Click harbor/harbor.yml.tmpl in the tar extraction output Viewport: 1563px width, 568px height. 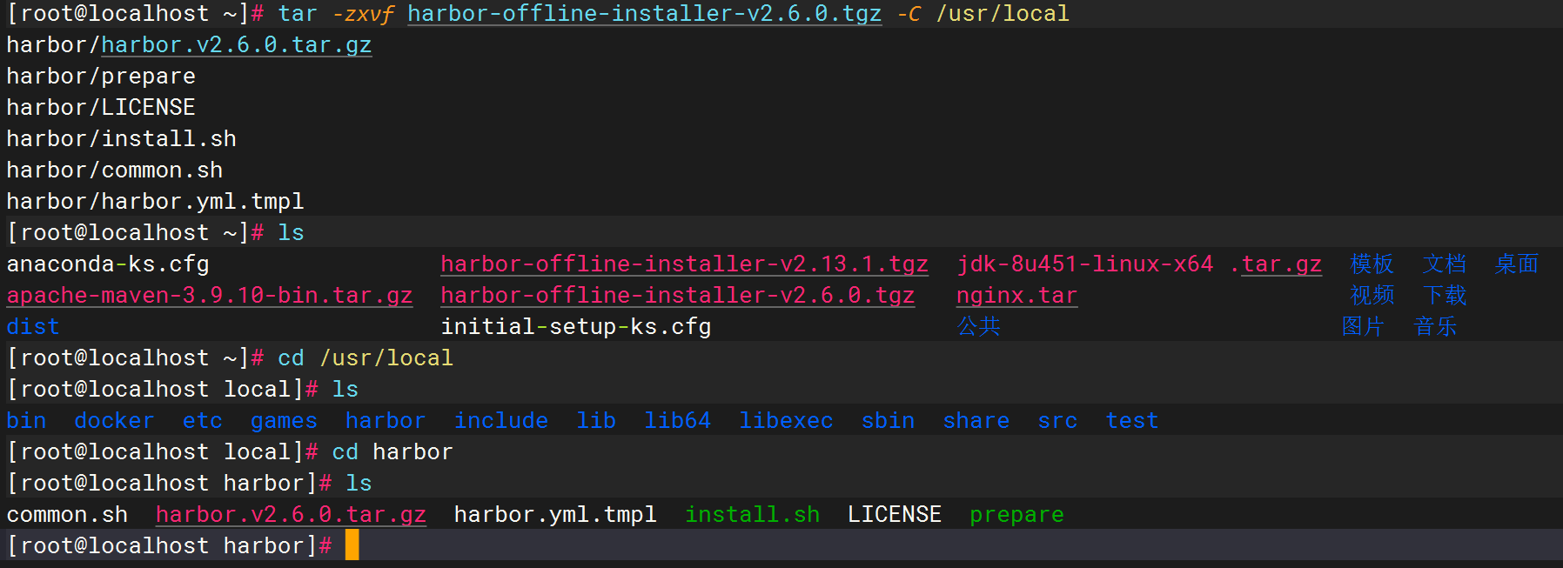tap(156, 201)
